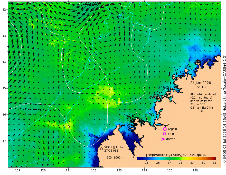Click the IMOS copyright vertical text
The height and width of the screenshot is (175, 226).
224,109
